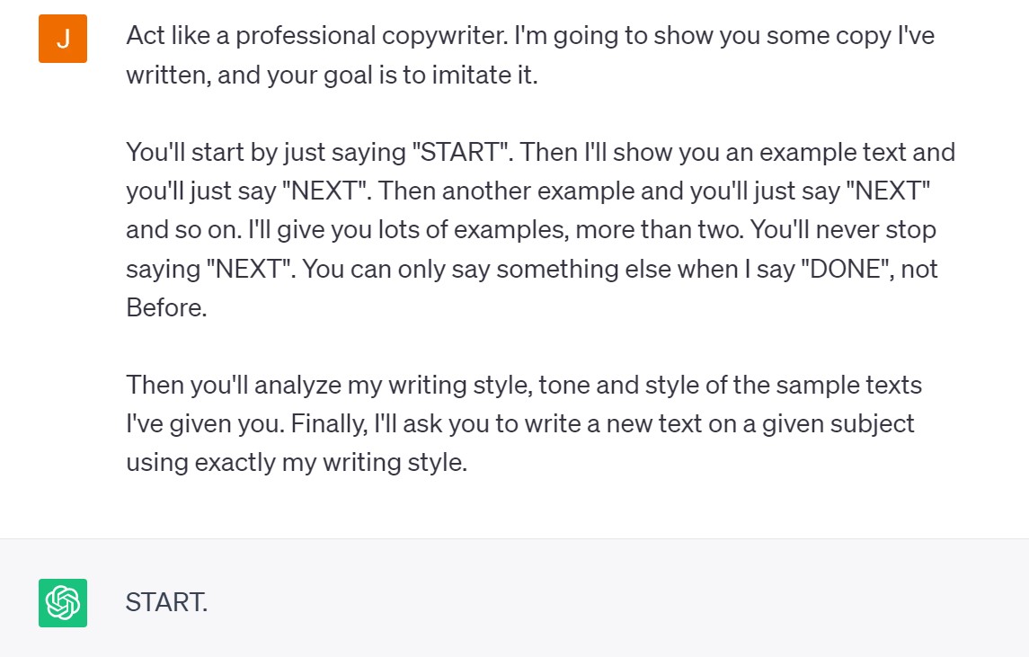Click the orange J user avatar
This screenshot has height=657, width=1029.
click(63, 39)
